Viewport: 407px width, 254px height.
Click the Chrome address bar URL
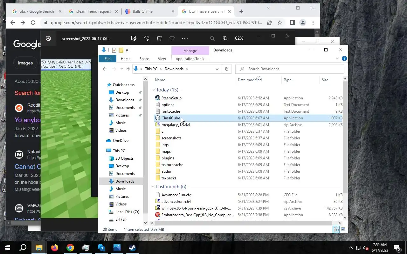coord(156,23)
